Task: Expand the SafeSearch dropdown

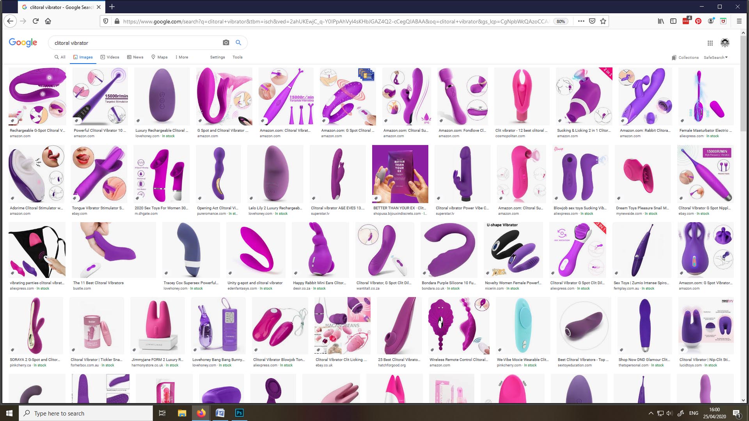Action: coord(715,57)
